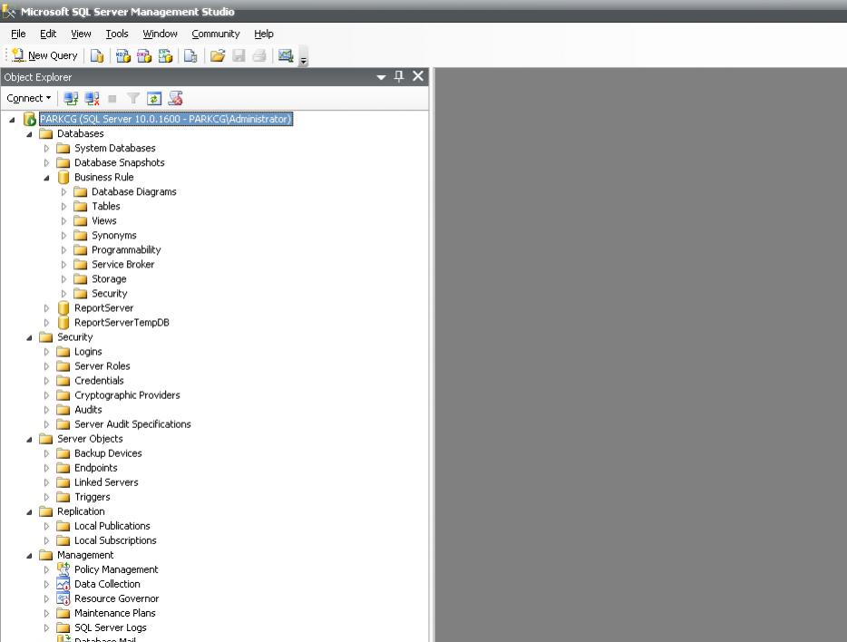Select Credentials tree item
Screen dimensions: 847x642
point(99,381)
